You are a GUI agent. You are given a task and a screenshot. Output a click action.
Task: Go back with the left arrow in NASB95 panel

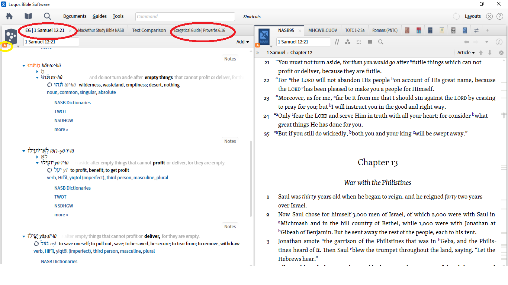click(x=466, y=42)
